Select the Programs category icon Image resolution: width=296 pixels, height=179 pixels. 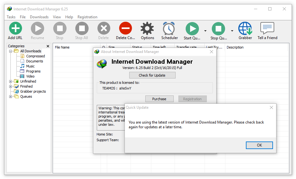(22, 71)
